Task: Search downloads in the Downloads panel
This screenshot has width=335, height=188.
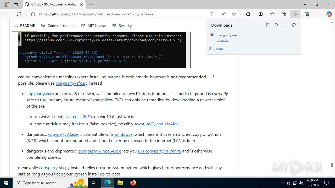Action: tap(276, 25)
